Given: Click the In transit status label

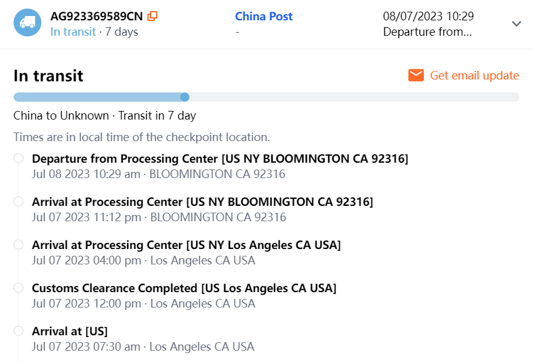Looking at the screenshot, I should click(x=73, y=31).
